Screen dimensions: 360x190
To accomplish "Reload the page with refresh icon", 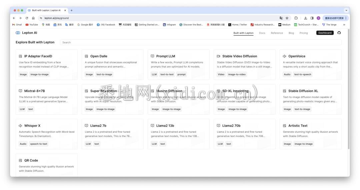I will pyautogui.click(x=27, y=18).
